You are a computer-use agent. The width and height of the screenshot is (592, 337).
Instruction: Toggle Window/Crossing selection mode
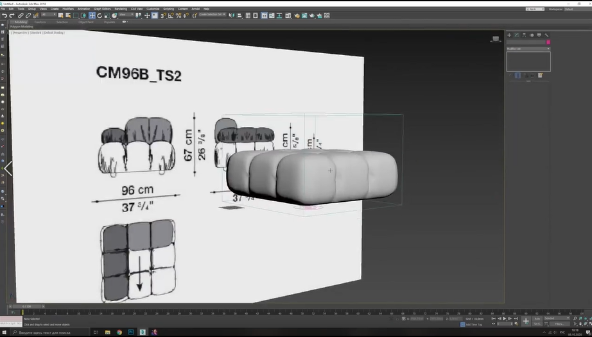tap(83, 15)
